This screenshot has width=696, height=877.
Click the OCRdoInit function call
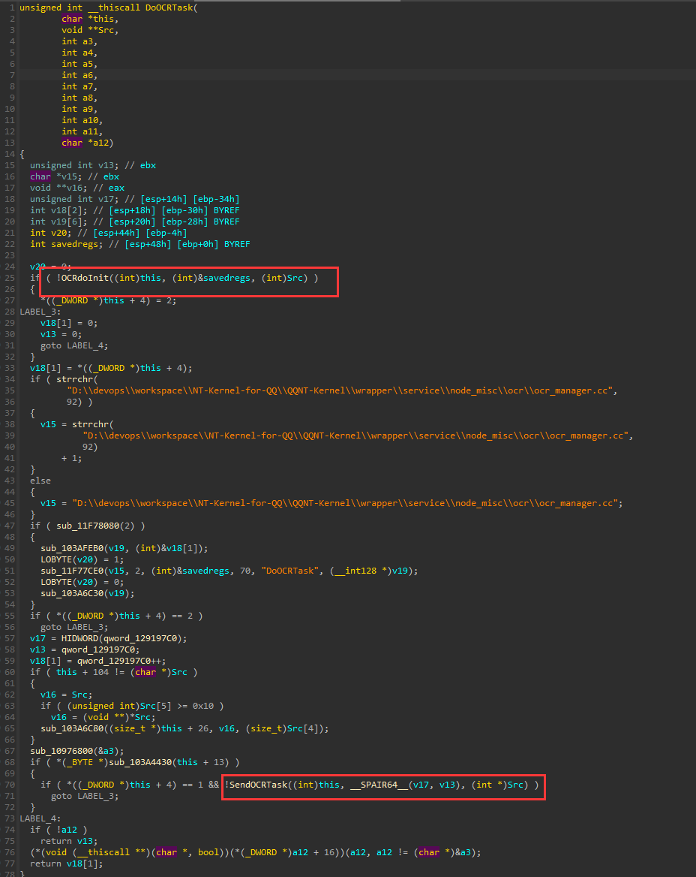click(86, 279)
